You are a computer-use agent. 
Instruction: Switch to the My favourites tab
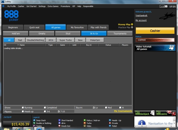click(77, 27)
